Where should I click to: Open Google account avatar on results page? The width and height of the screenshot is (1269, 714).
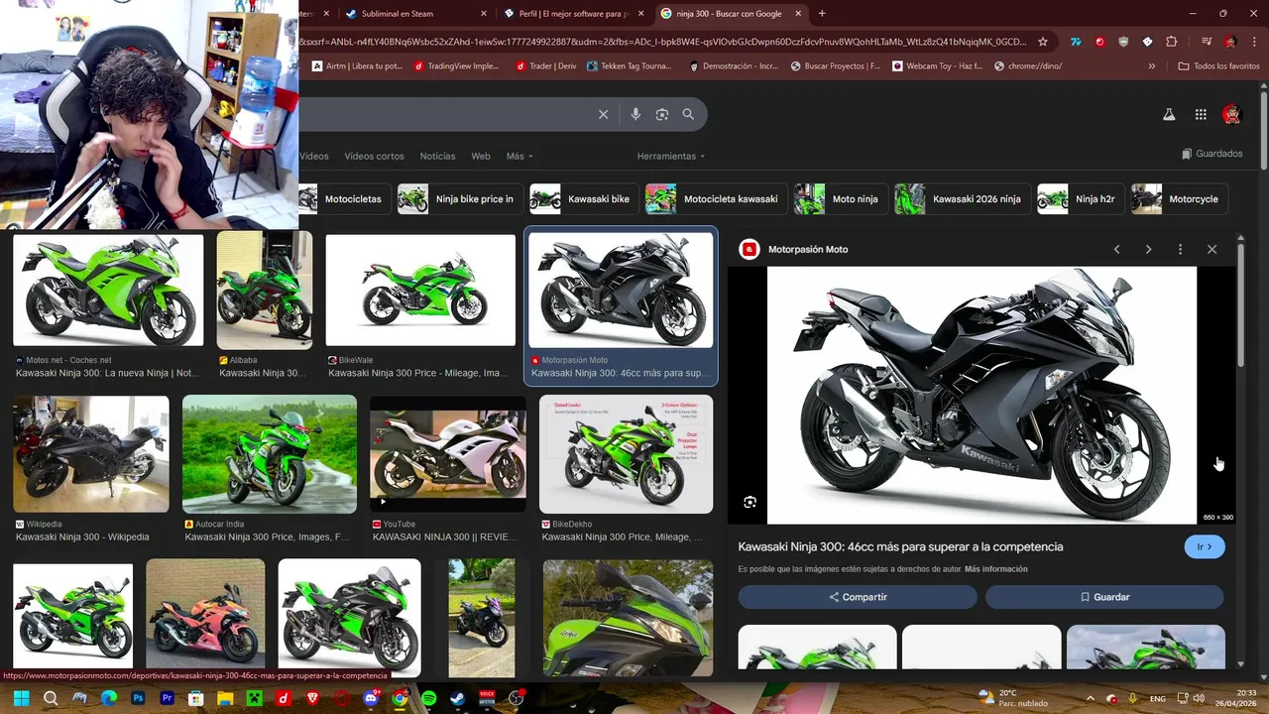[x=1231, y=114]
